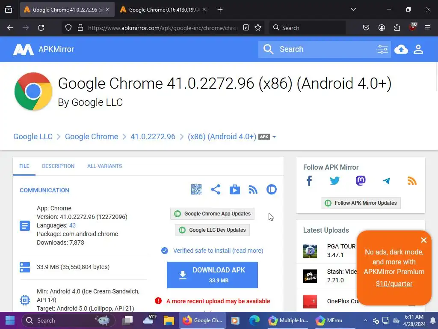Open the search filter sliders icon
Image resolution: width=438 pixels, height=329 pixels.
382,49
